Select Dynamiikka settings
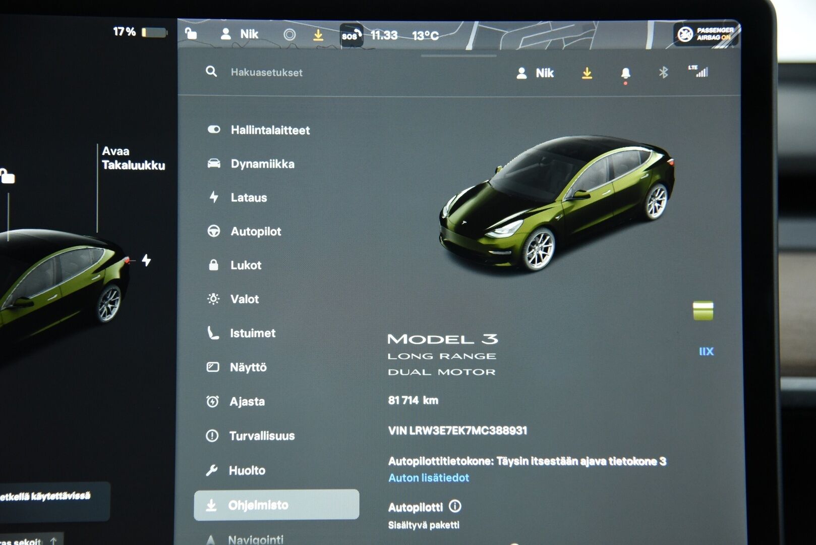The height and width of the screenshot is (545, 816). click(x=251, y=163)
